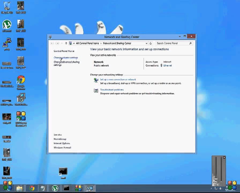Open the recent locations dropdown arrow
The height and width of the screenshot is (193, 240).
tap(62, 43)
